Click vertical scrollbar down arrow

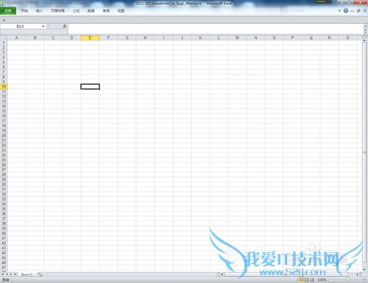pos(364,270)
